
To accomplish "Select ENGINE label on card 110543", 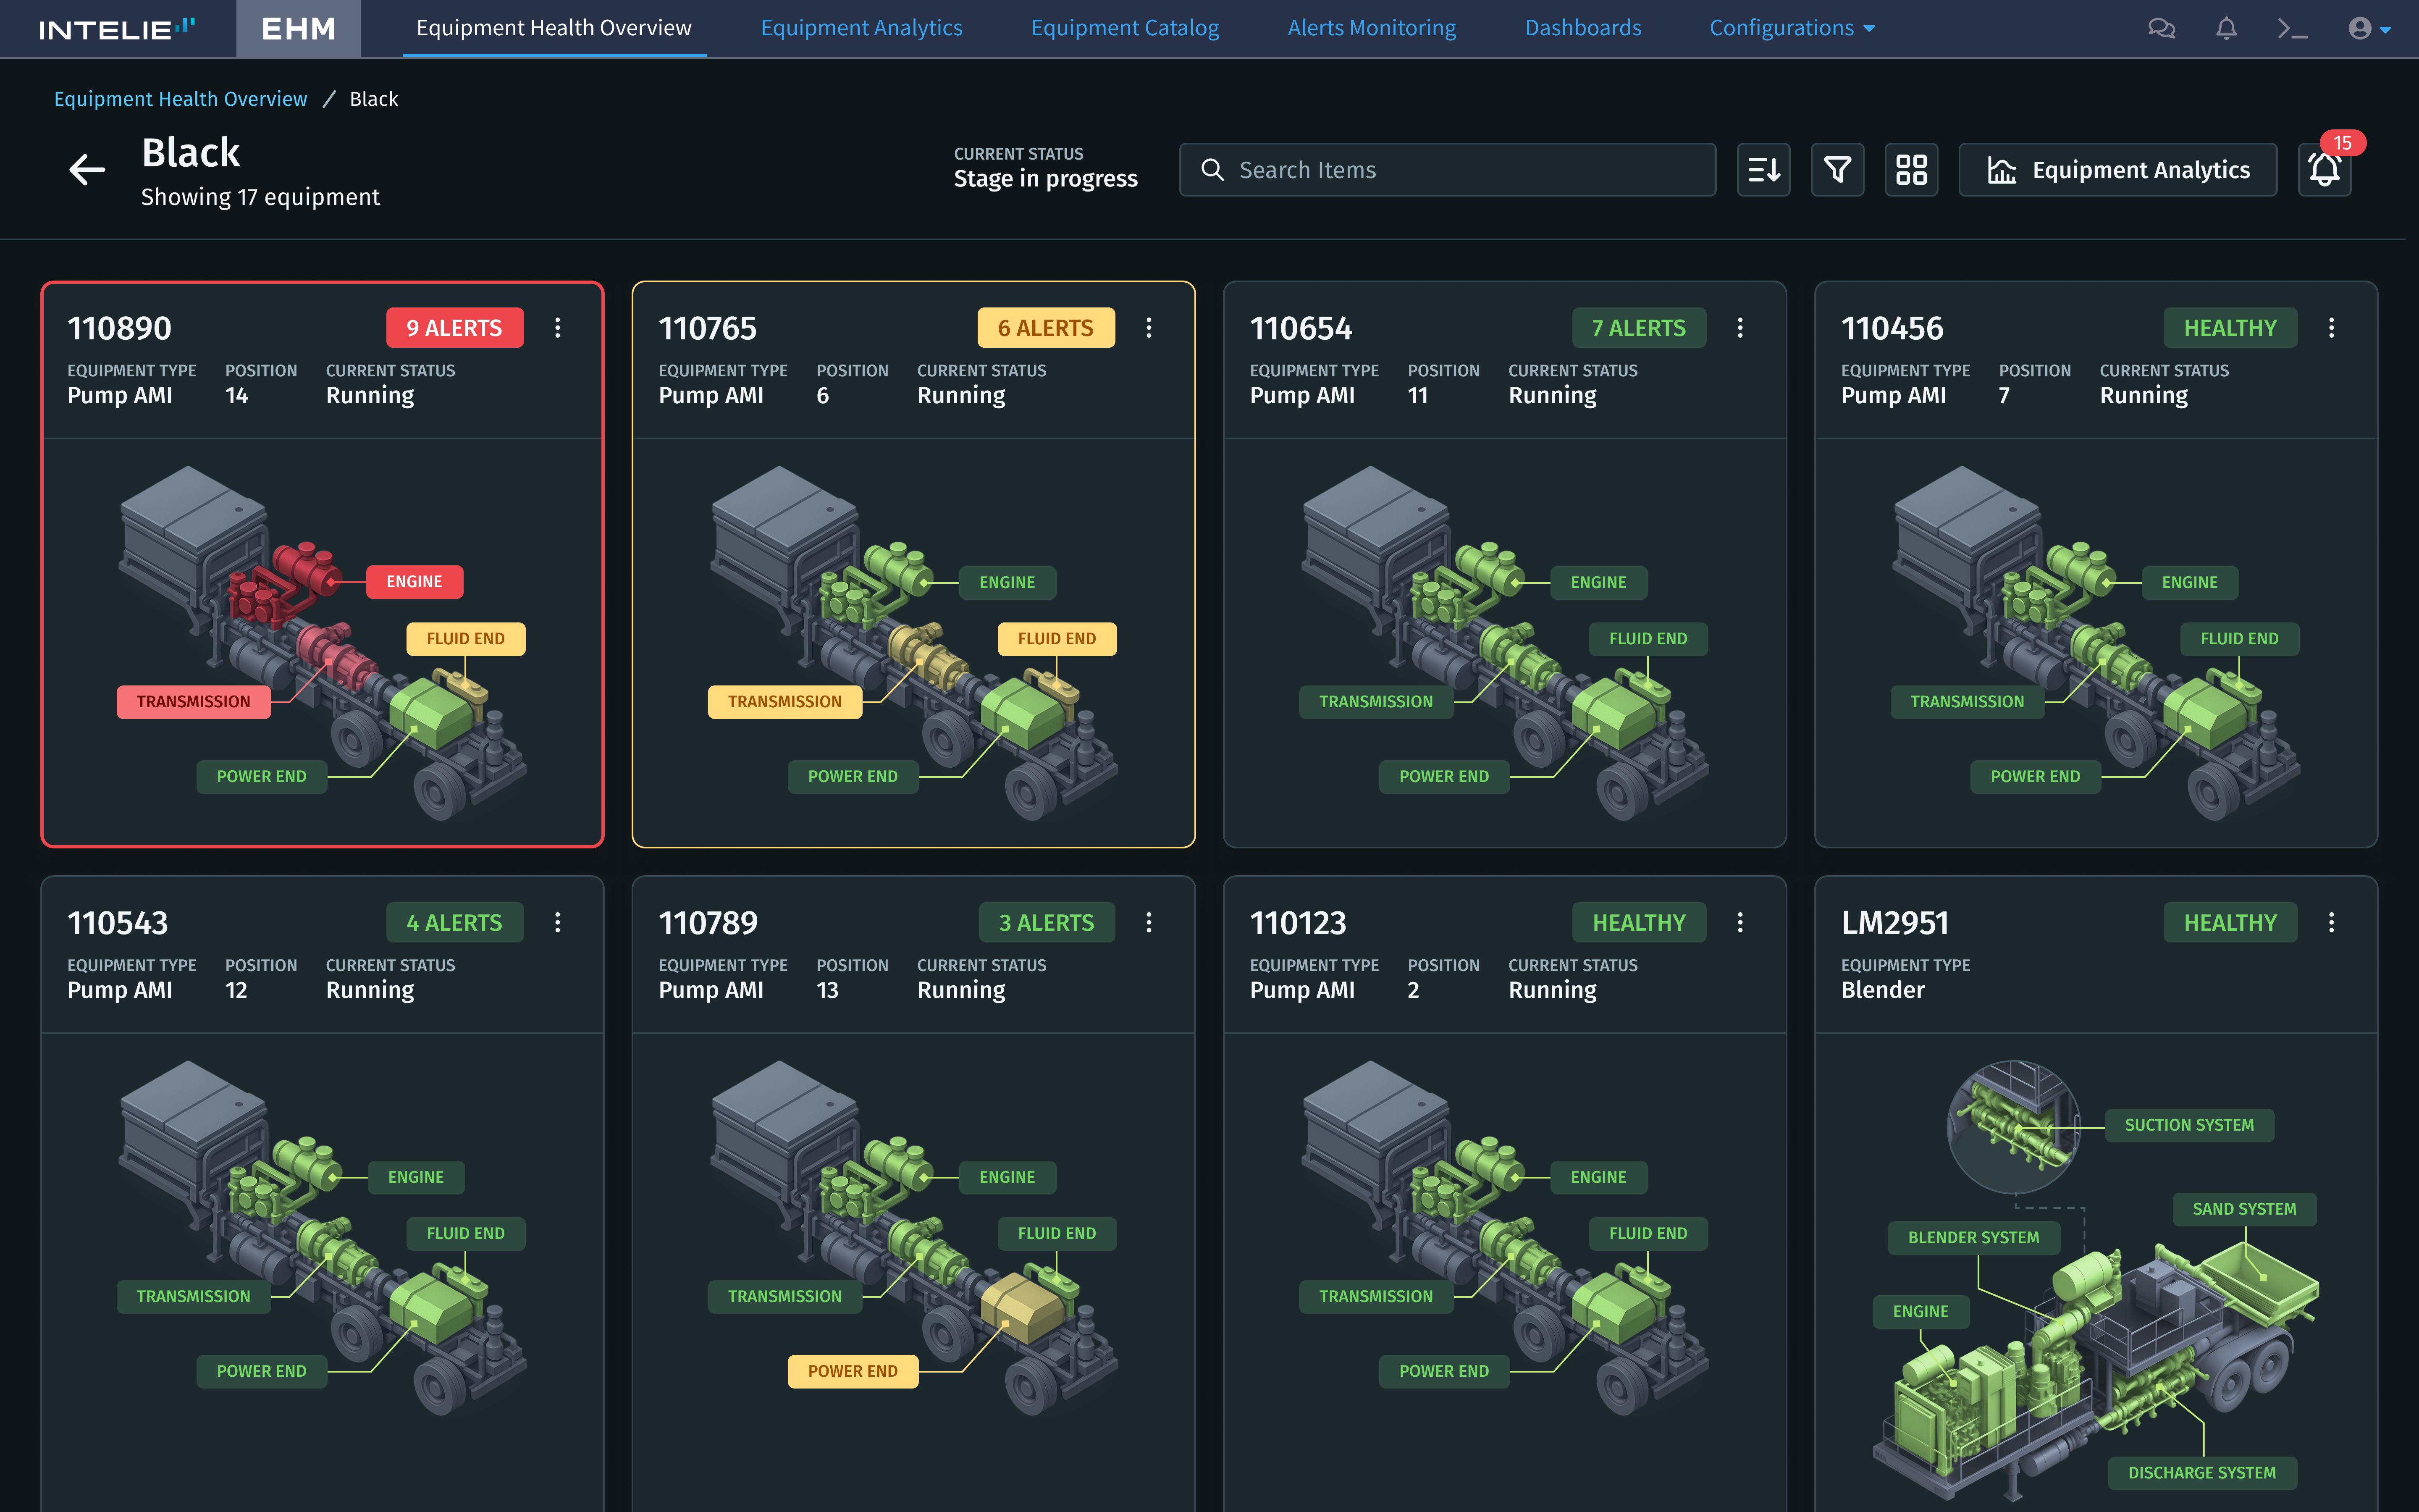I will coord(416,1178).
